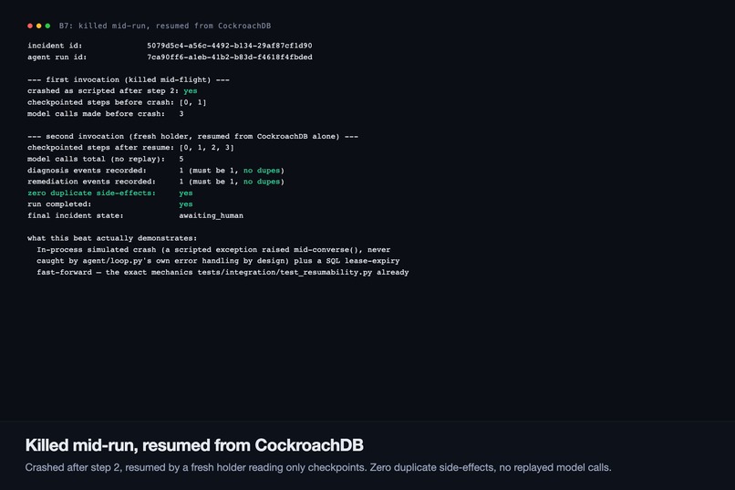Click the 'awaiting_human' final incident state value
Image resolution: width=735 pixels, height=490 pixels.
pos(211,215)
